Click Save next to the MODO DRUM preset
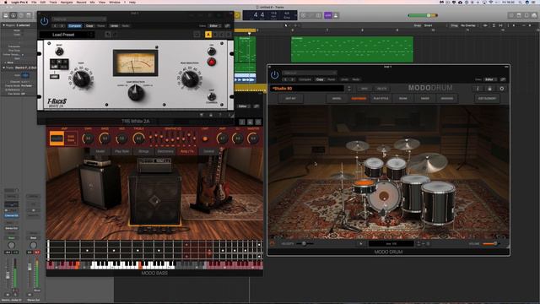 click(364, 89)
